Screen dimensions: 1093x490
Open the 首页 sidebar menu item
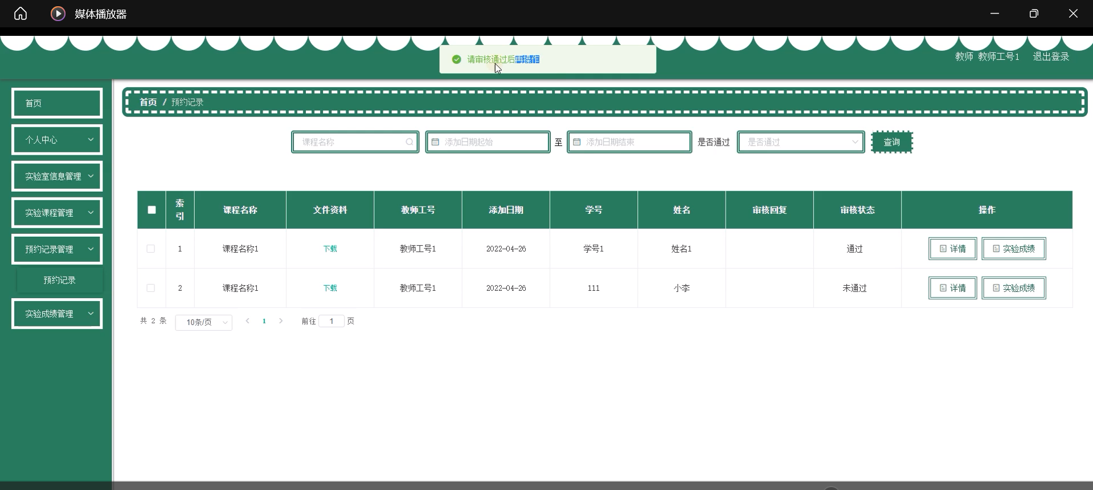coord(57,103)
